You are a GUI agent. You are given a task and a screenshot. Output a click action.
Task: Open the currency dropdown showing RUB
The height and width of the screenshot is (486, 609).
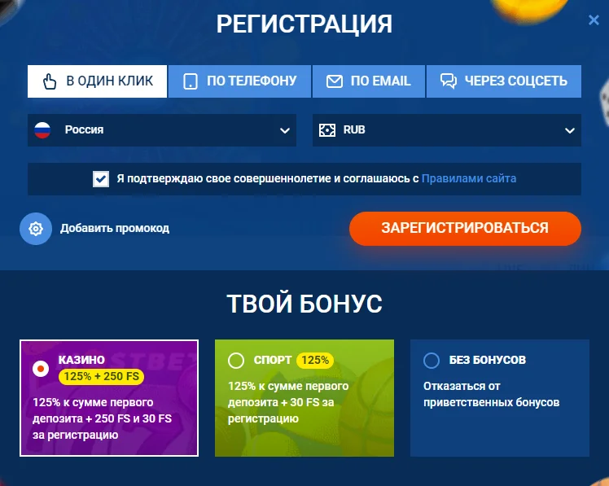447,130
